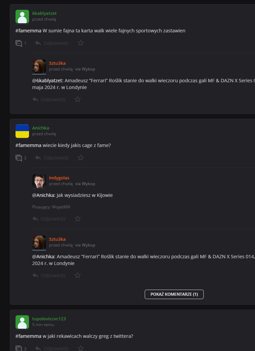Star Sztu3ka's reply to Anichka
This screenshot has height=351, width=255.
(x=78, y=275)
